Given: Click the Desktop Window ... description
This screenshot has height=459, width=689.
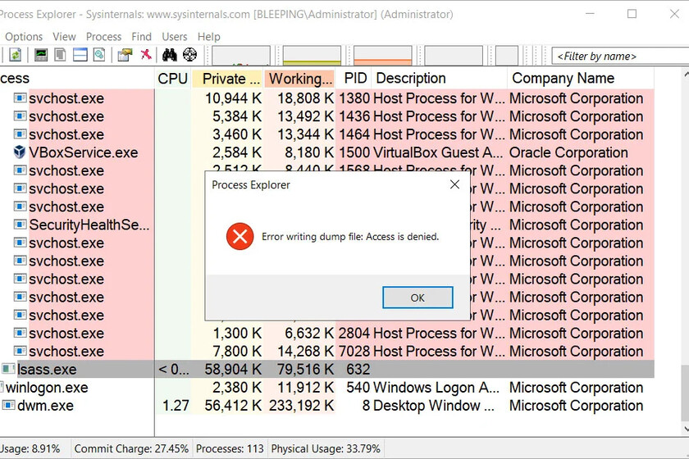Looking at the screenshot, I should (434, 406).
